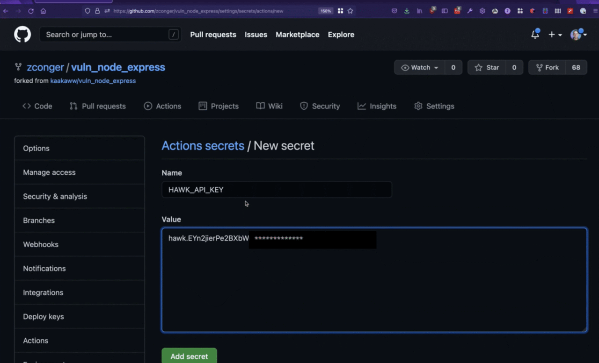Click the 150% zoom level indicator
This screenshot has width=599, height=363.
(326, 11)
